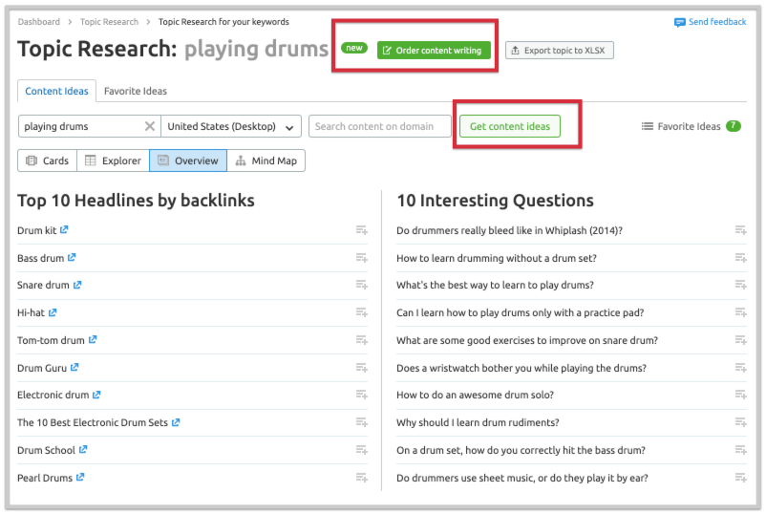Image resolution: width=766 pixels, height=514 pixels.
Task: Favorite the best way to learn question
Action: (740, 285)
